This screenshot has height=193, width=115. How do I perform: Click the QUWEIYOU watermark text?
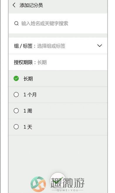click(67, 190)
